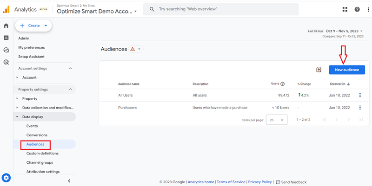Viewport: 372px width, 186px height.
Task: Click the Google Analytics logo
Action: coord(6,9)
